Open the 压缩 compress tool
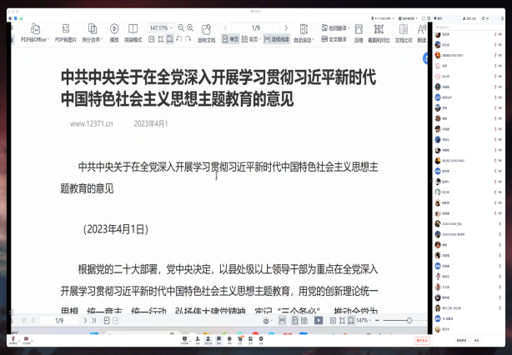 358,39
